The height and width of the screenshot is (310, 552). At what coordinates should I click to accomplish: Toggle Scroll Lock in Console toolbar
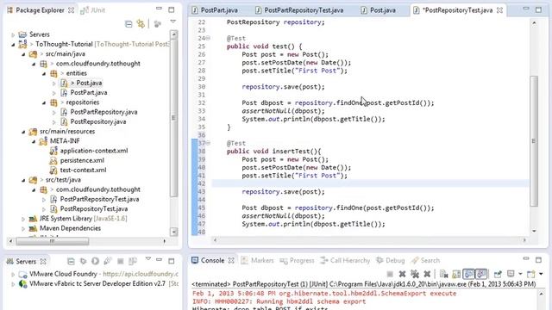click(456, 274)
